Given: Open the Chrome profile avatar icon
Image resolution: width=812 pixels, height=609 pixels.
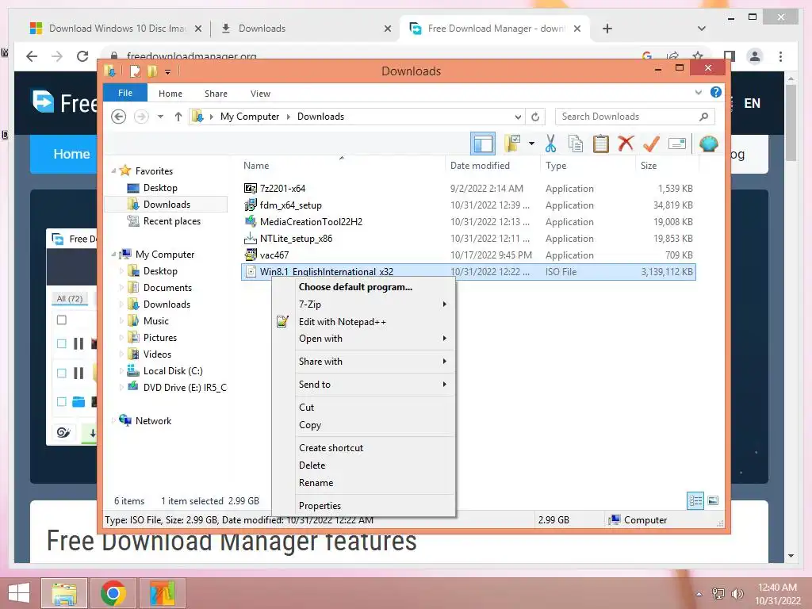Looking at the screenshot, I should [x=755, y=56].
